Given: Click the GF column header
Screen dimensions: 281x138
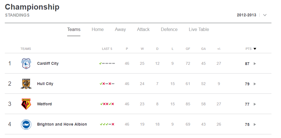Looking at the screenshot, I should tap(188, 49).
